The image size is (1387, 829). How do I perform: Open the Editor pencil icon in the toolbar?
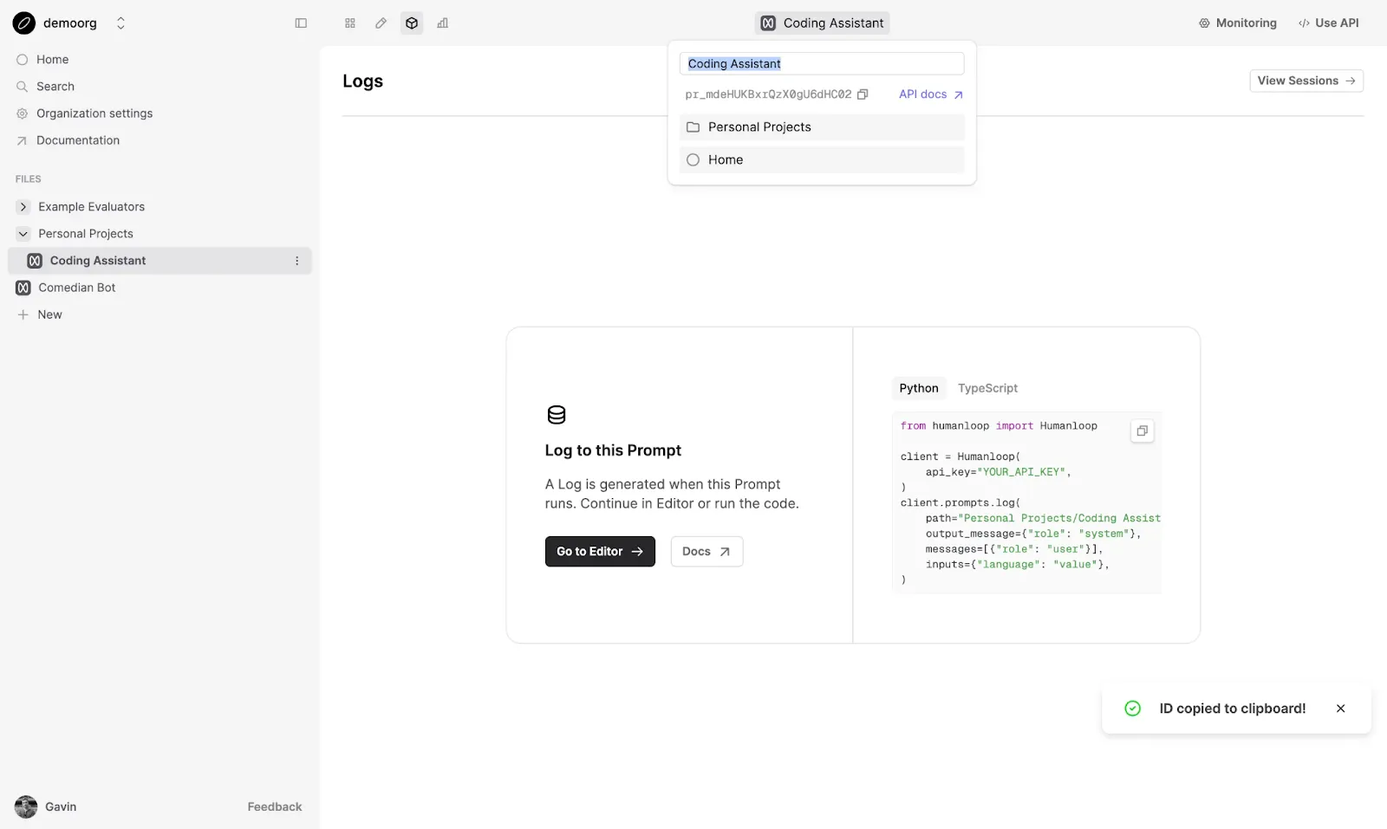pyautogui.click(x=381, y=23)
